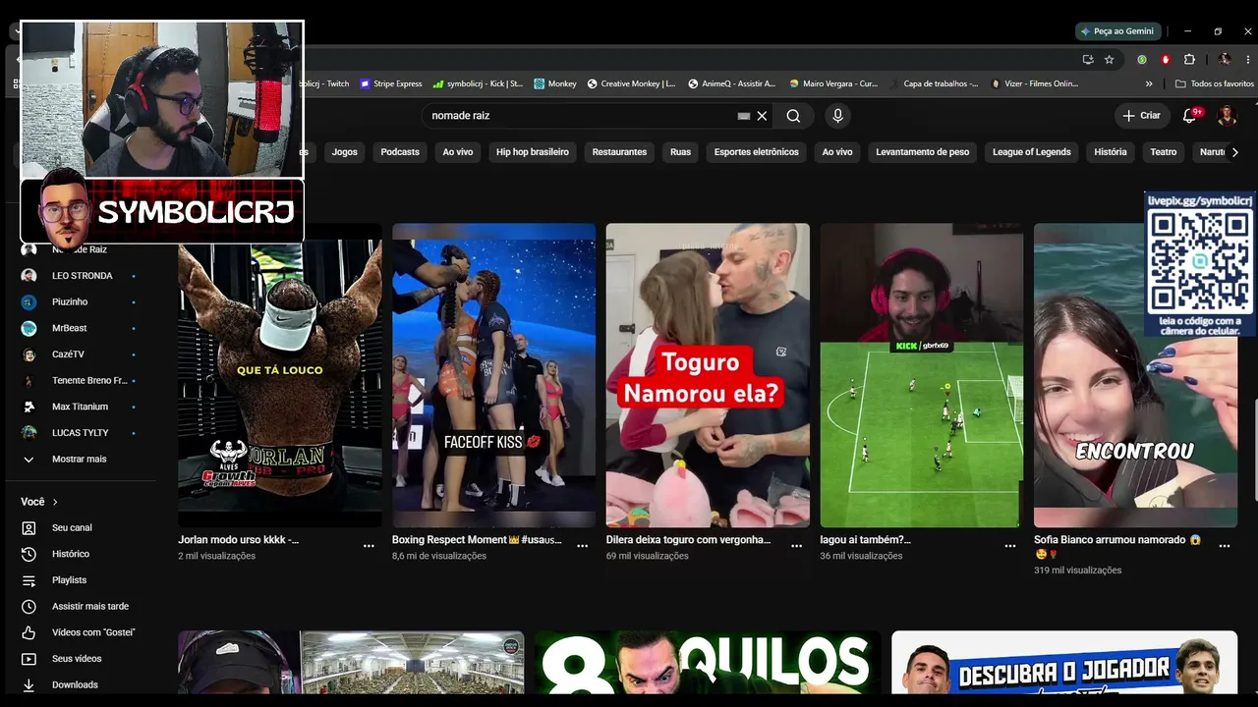
Task: Open the AnimeQ bookmark
Action: coord(731,83)
